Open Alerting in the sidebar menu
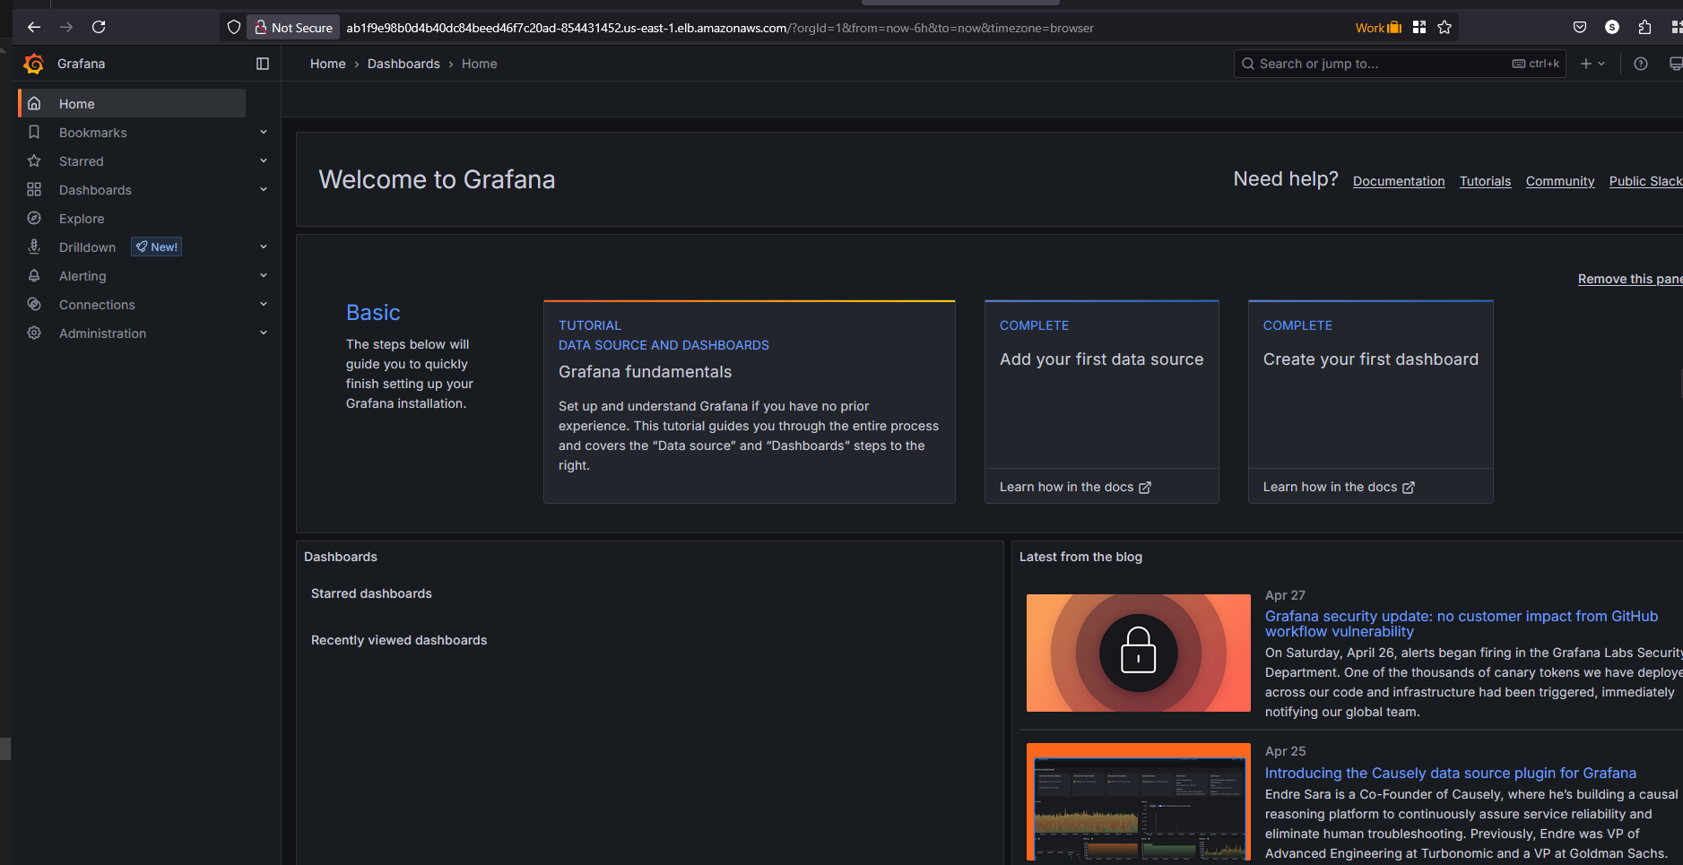The width and height of the screenshot is (1683, 865). 82,276
